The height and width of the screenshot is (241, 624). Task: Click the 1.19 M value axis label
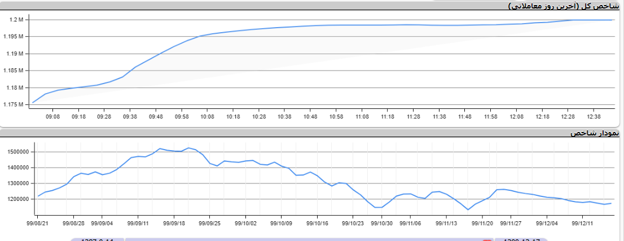[x=15, y=54]
